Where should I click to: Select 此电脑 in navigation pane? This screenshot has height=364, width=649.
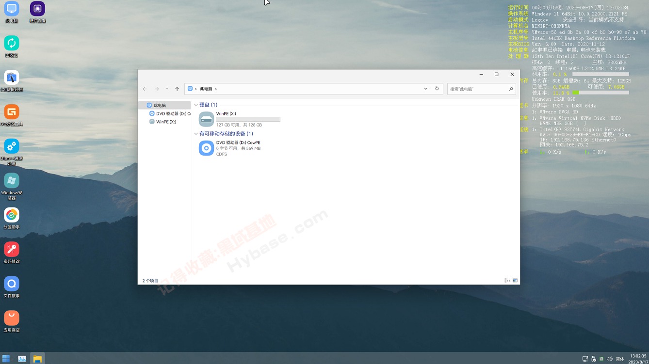coord(164,105)
